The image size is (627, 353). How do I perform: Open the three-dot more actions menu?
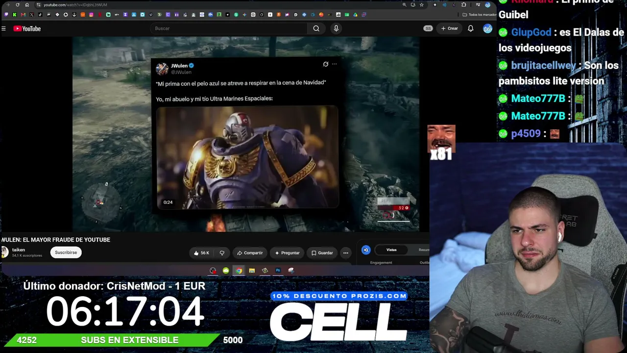[x=346, y=253]
